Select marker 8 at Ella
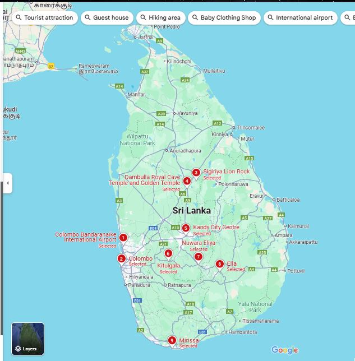Screen dimensions: 355x361 click(220, 264)
